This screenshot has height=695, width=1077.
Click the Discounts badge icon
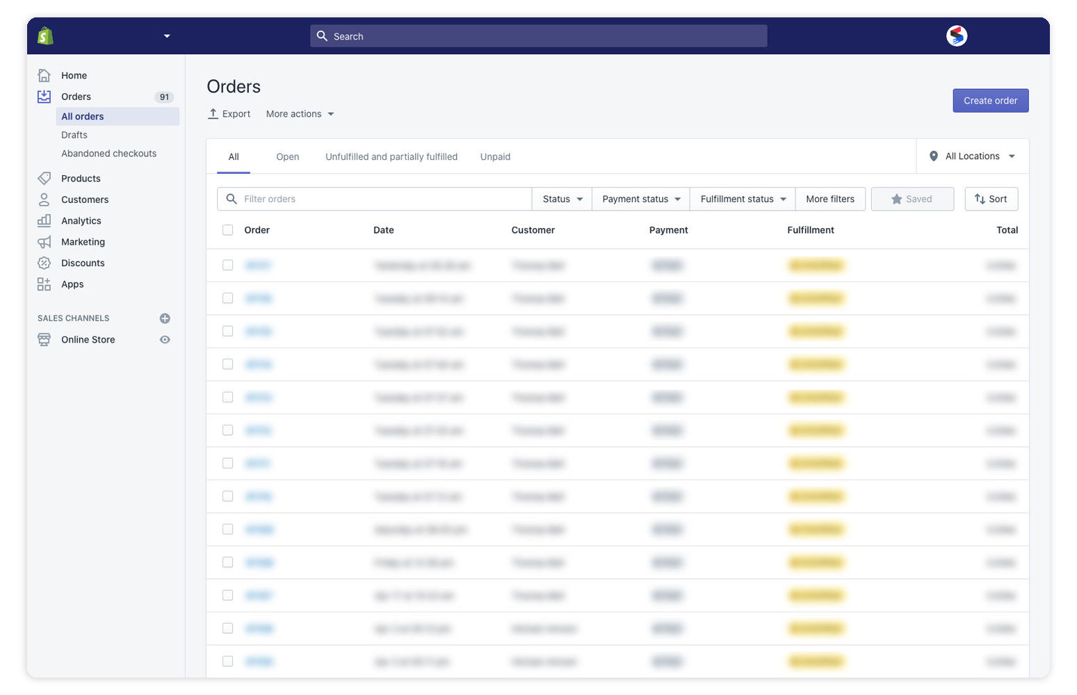44,263
